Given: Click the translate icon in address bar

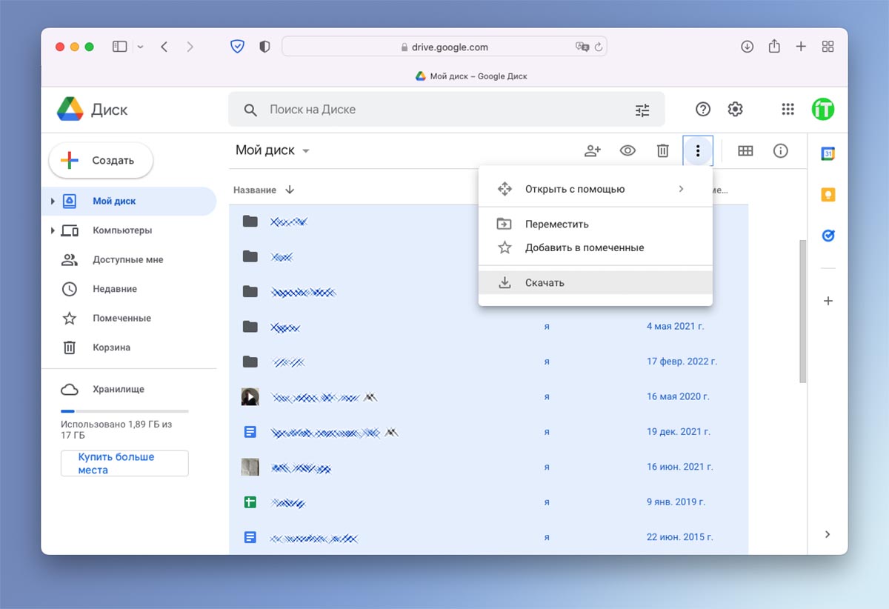Looking at the screenshot, I should click(x=582, y=47).
